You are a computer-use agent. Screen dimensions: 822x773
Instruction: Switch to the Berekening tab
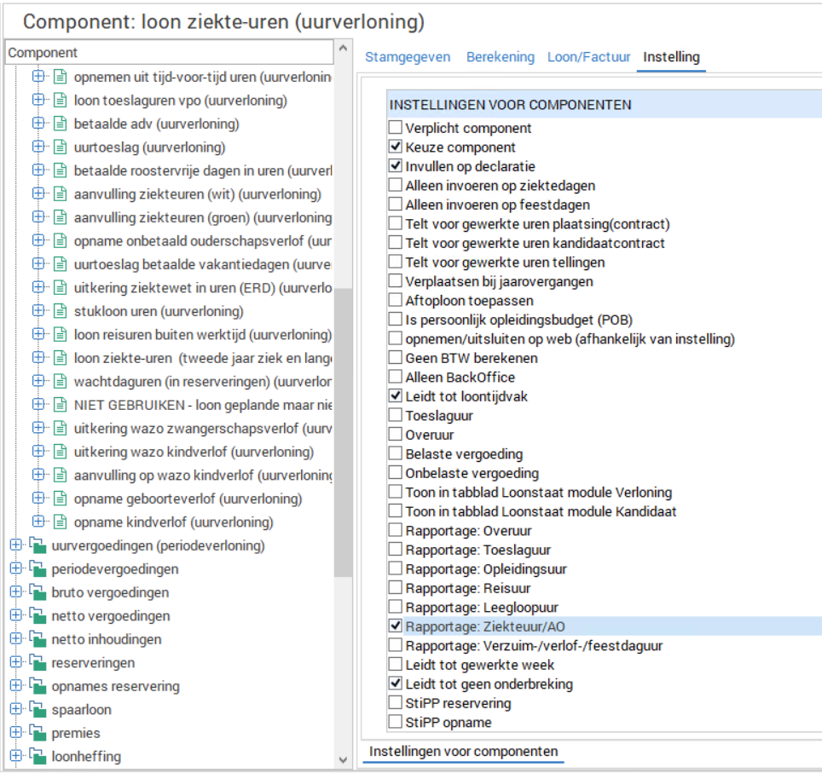501,57
